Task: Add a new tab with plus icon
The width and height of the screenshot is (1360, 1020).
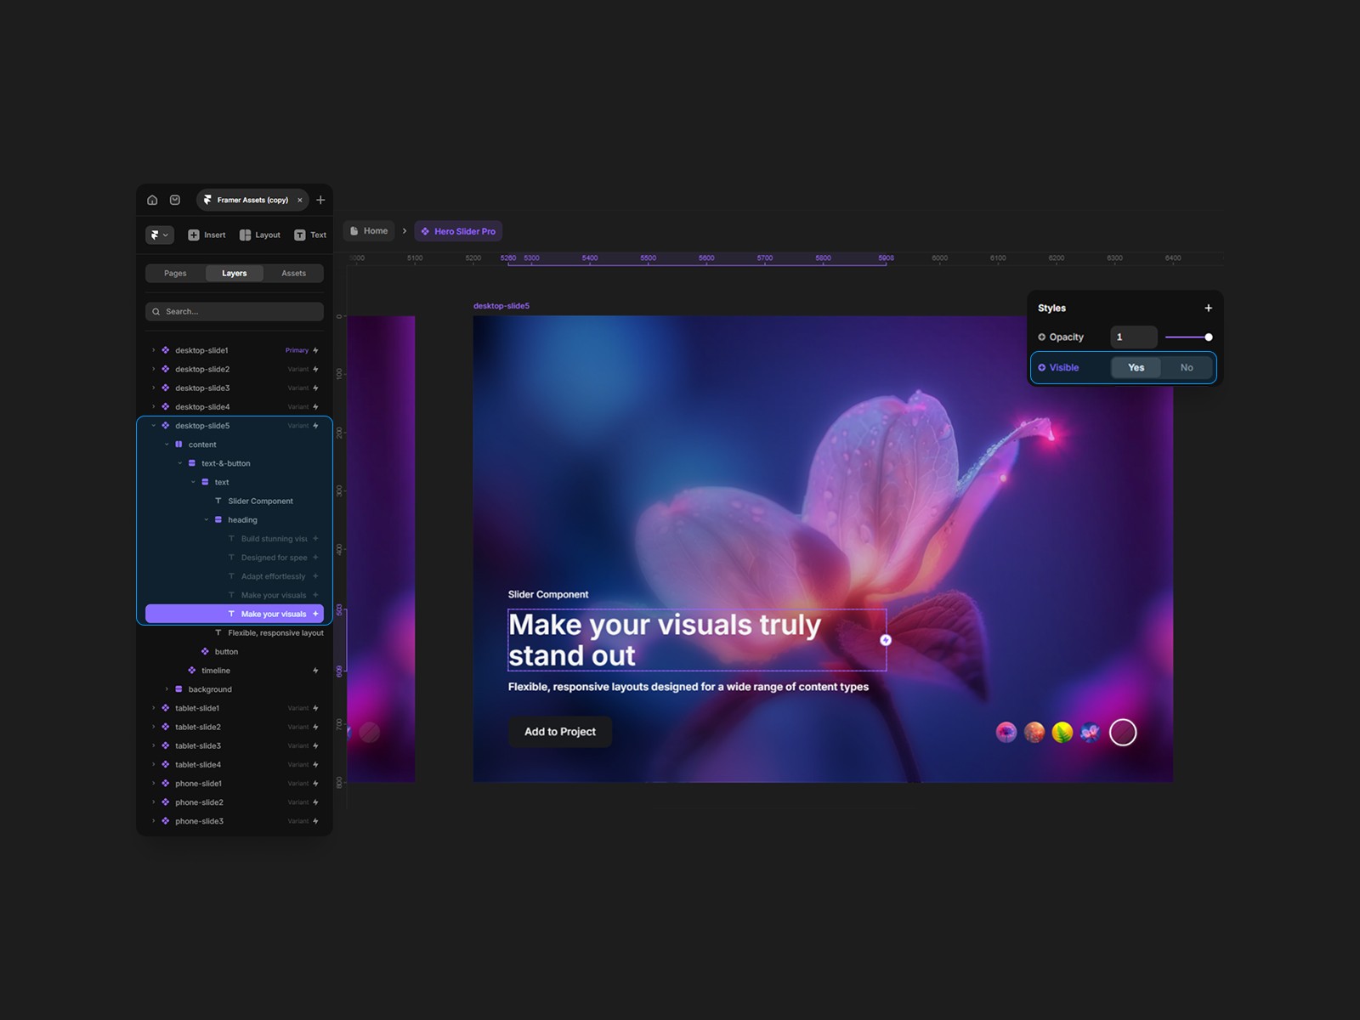Action: [x=320, y=200]
